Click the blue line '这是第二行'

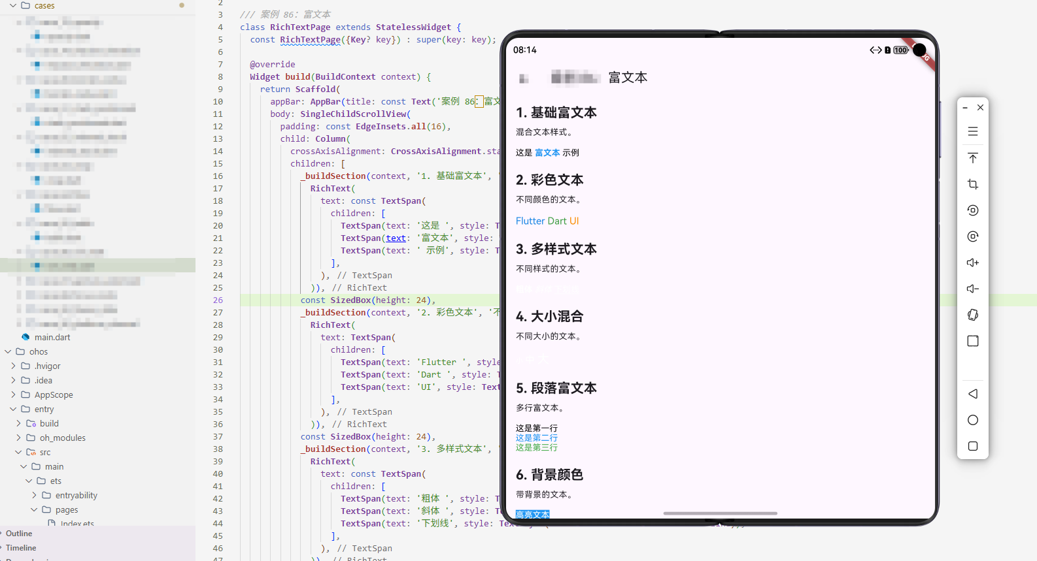coord(537,438)
